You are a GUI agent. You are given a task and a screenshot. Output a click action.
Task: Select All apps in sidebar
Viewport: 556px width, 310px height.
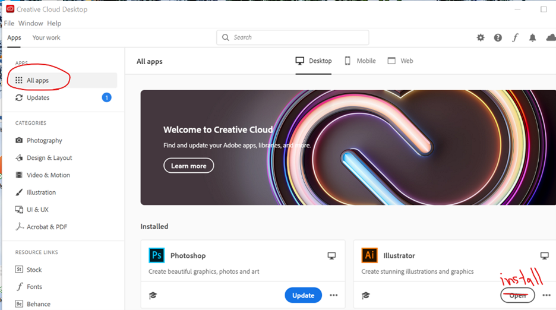[63, 80]
